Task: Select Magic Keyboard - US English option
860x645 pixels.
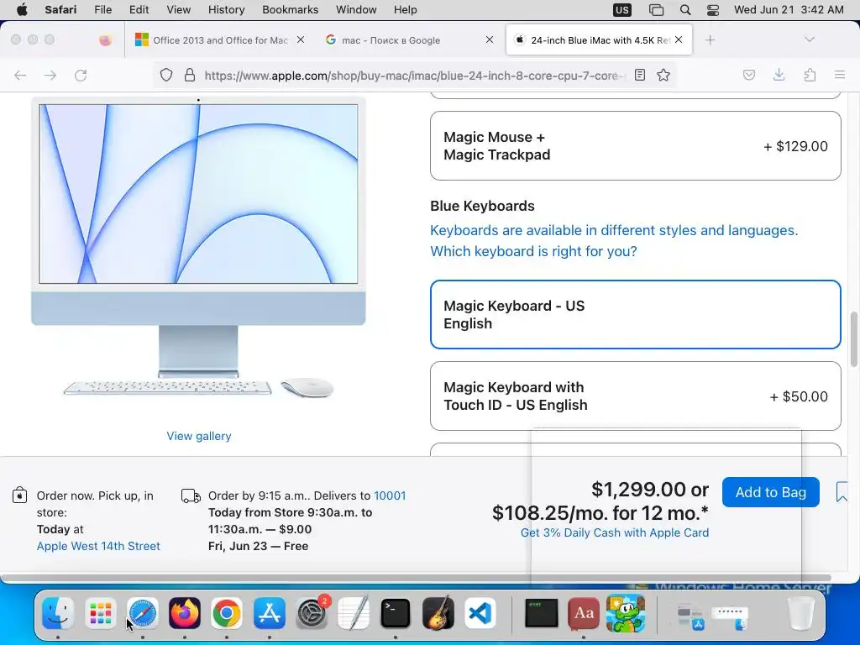Action: click(x=635, y=314)
